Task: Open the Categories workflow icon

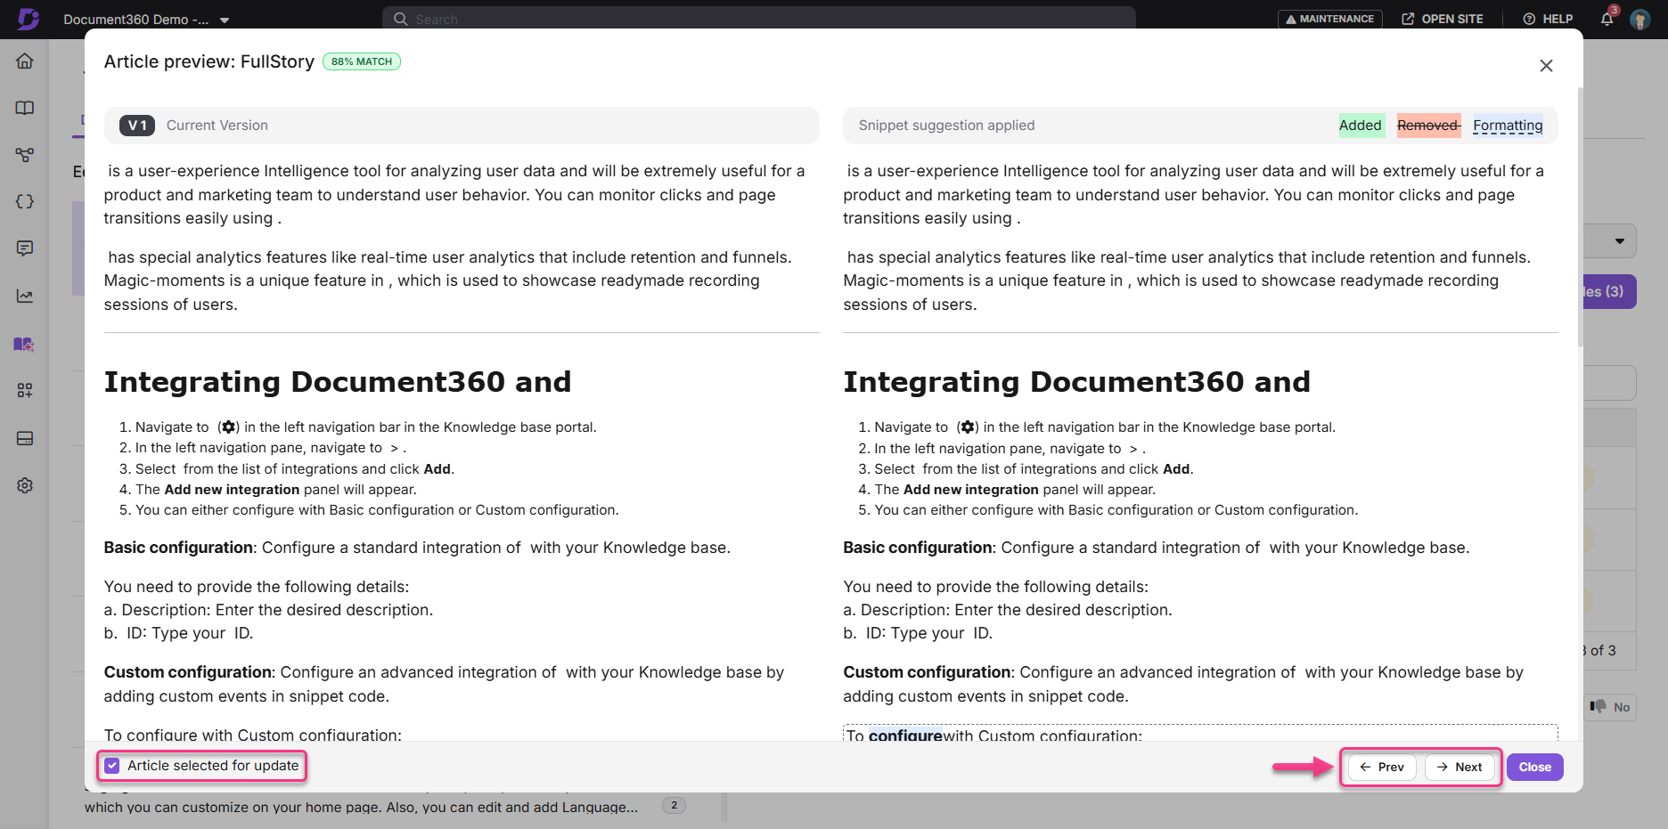Action: click(x=24, y=155)
